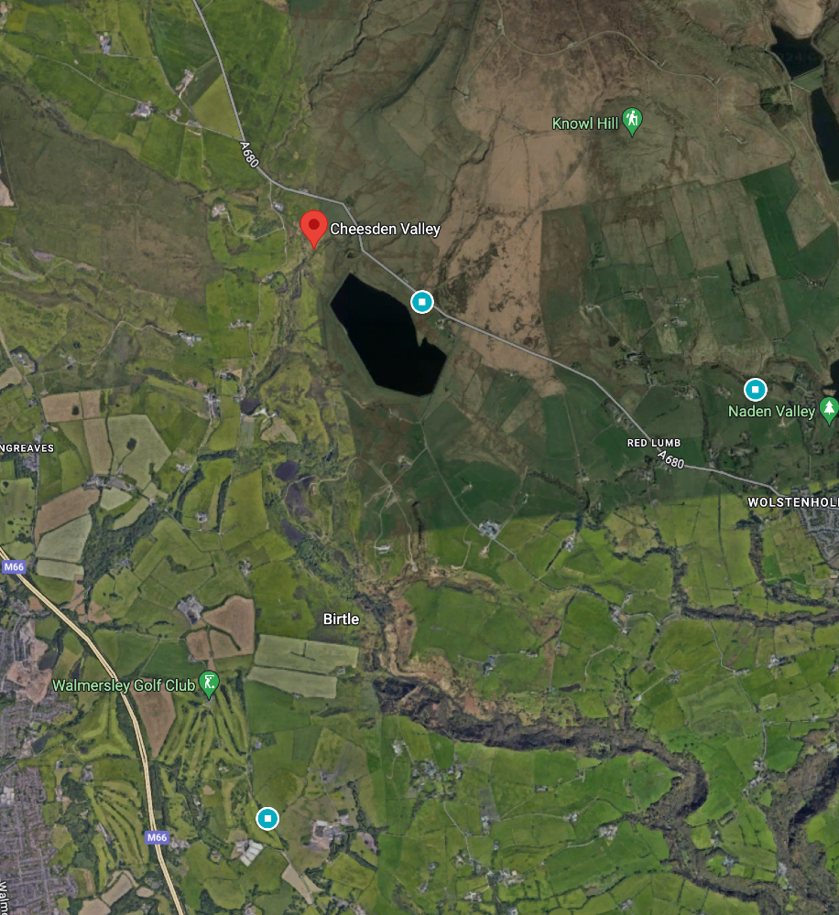The height and width of the screenshot is (915, 839).
Task: Select the RED LUMB locality label
Action: click(x=654, y=443)
